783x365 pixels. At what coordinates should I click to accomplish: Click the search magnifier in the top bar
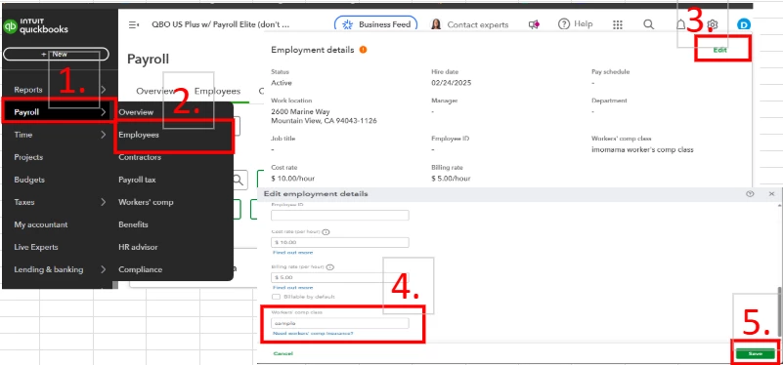click(x=648, y=24)
